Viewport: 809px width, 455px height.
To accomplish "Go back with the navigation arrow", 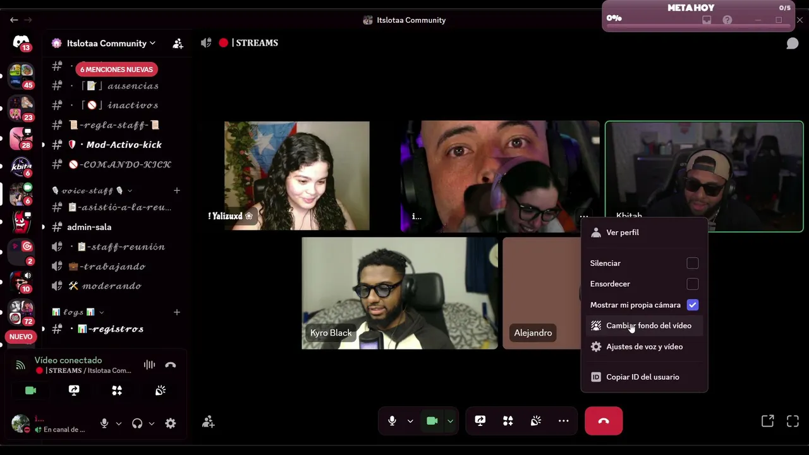I will tap(14, 20).
